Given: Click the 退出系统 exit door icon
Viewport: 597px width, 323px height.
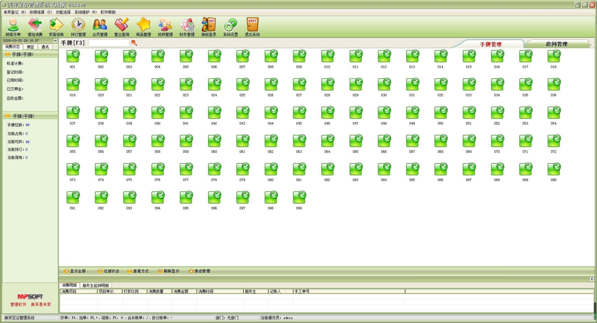Looking at the screenshot, I should [252, 27].
